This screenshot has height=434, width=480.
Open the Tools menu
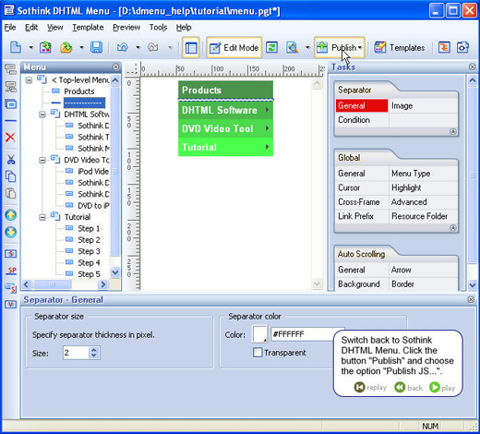[158, 28]
